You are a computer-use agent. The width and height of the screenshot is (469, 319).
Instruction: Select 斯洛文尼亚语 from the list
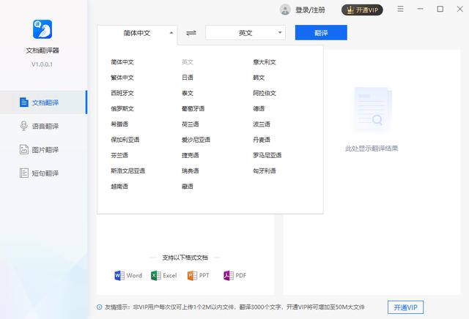pos(128,171)
